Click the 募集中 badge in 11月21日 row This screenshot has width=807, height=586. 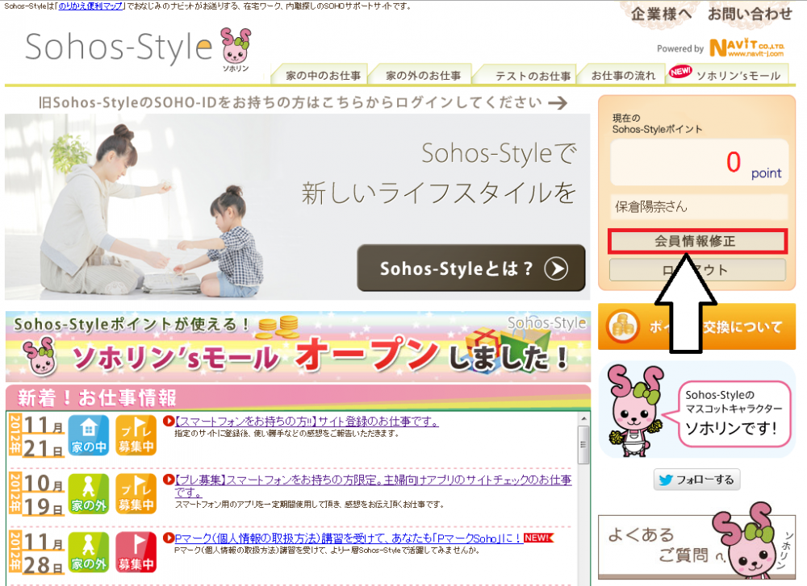(136, 435)
